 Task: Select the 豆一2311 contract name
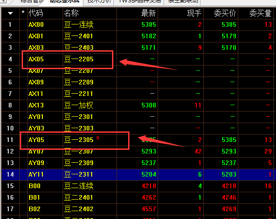[x=78, y=174]
